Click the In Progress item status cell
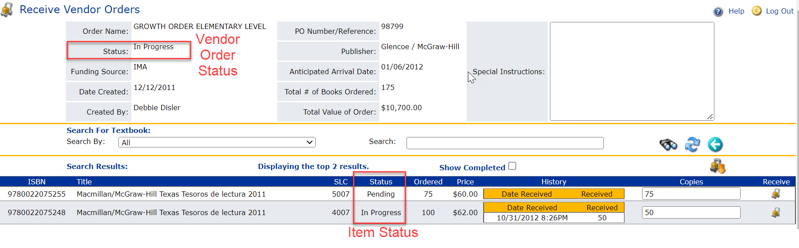799x248 pixels. click(x=381, y=212)
